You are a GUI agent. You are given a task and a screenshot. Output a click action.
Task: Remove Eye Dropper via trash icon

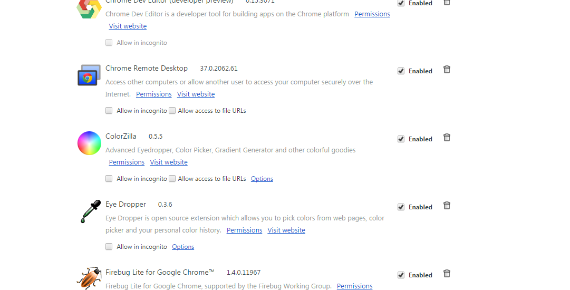[x=447, y=206]
